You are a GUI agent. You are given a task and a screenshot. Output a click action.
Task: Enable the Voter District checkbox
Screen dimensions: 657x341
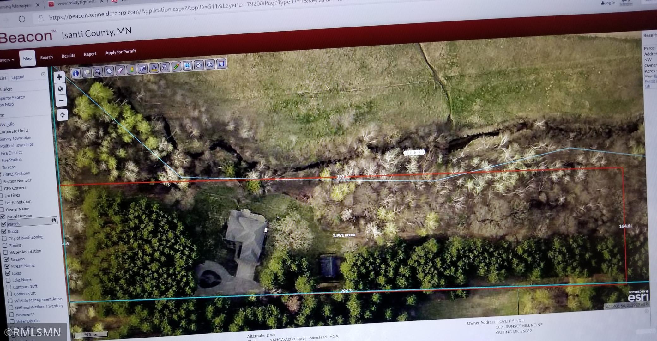(x=12, y=321)
